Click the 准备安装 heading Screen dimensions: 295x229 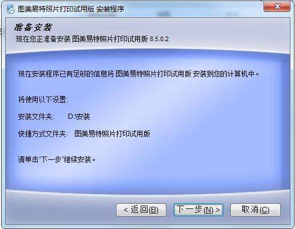click(33, 27)
